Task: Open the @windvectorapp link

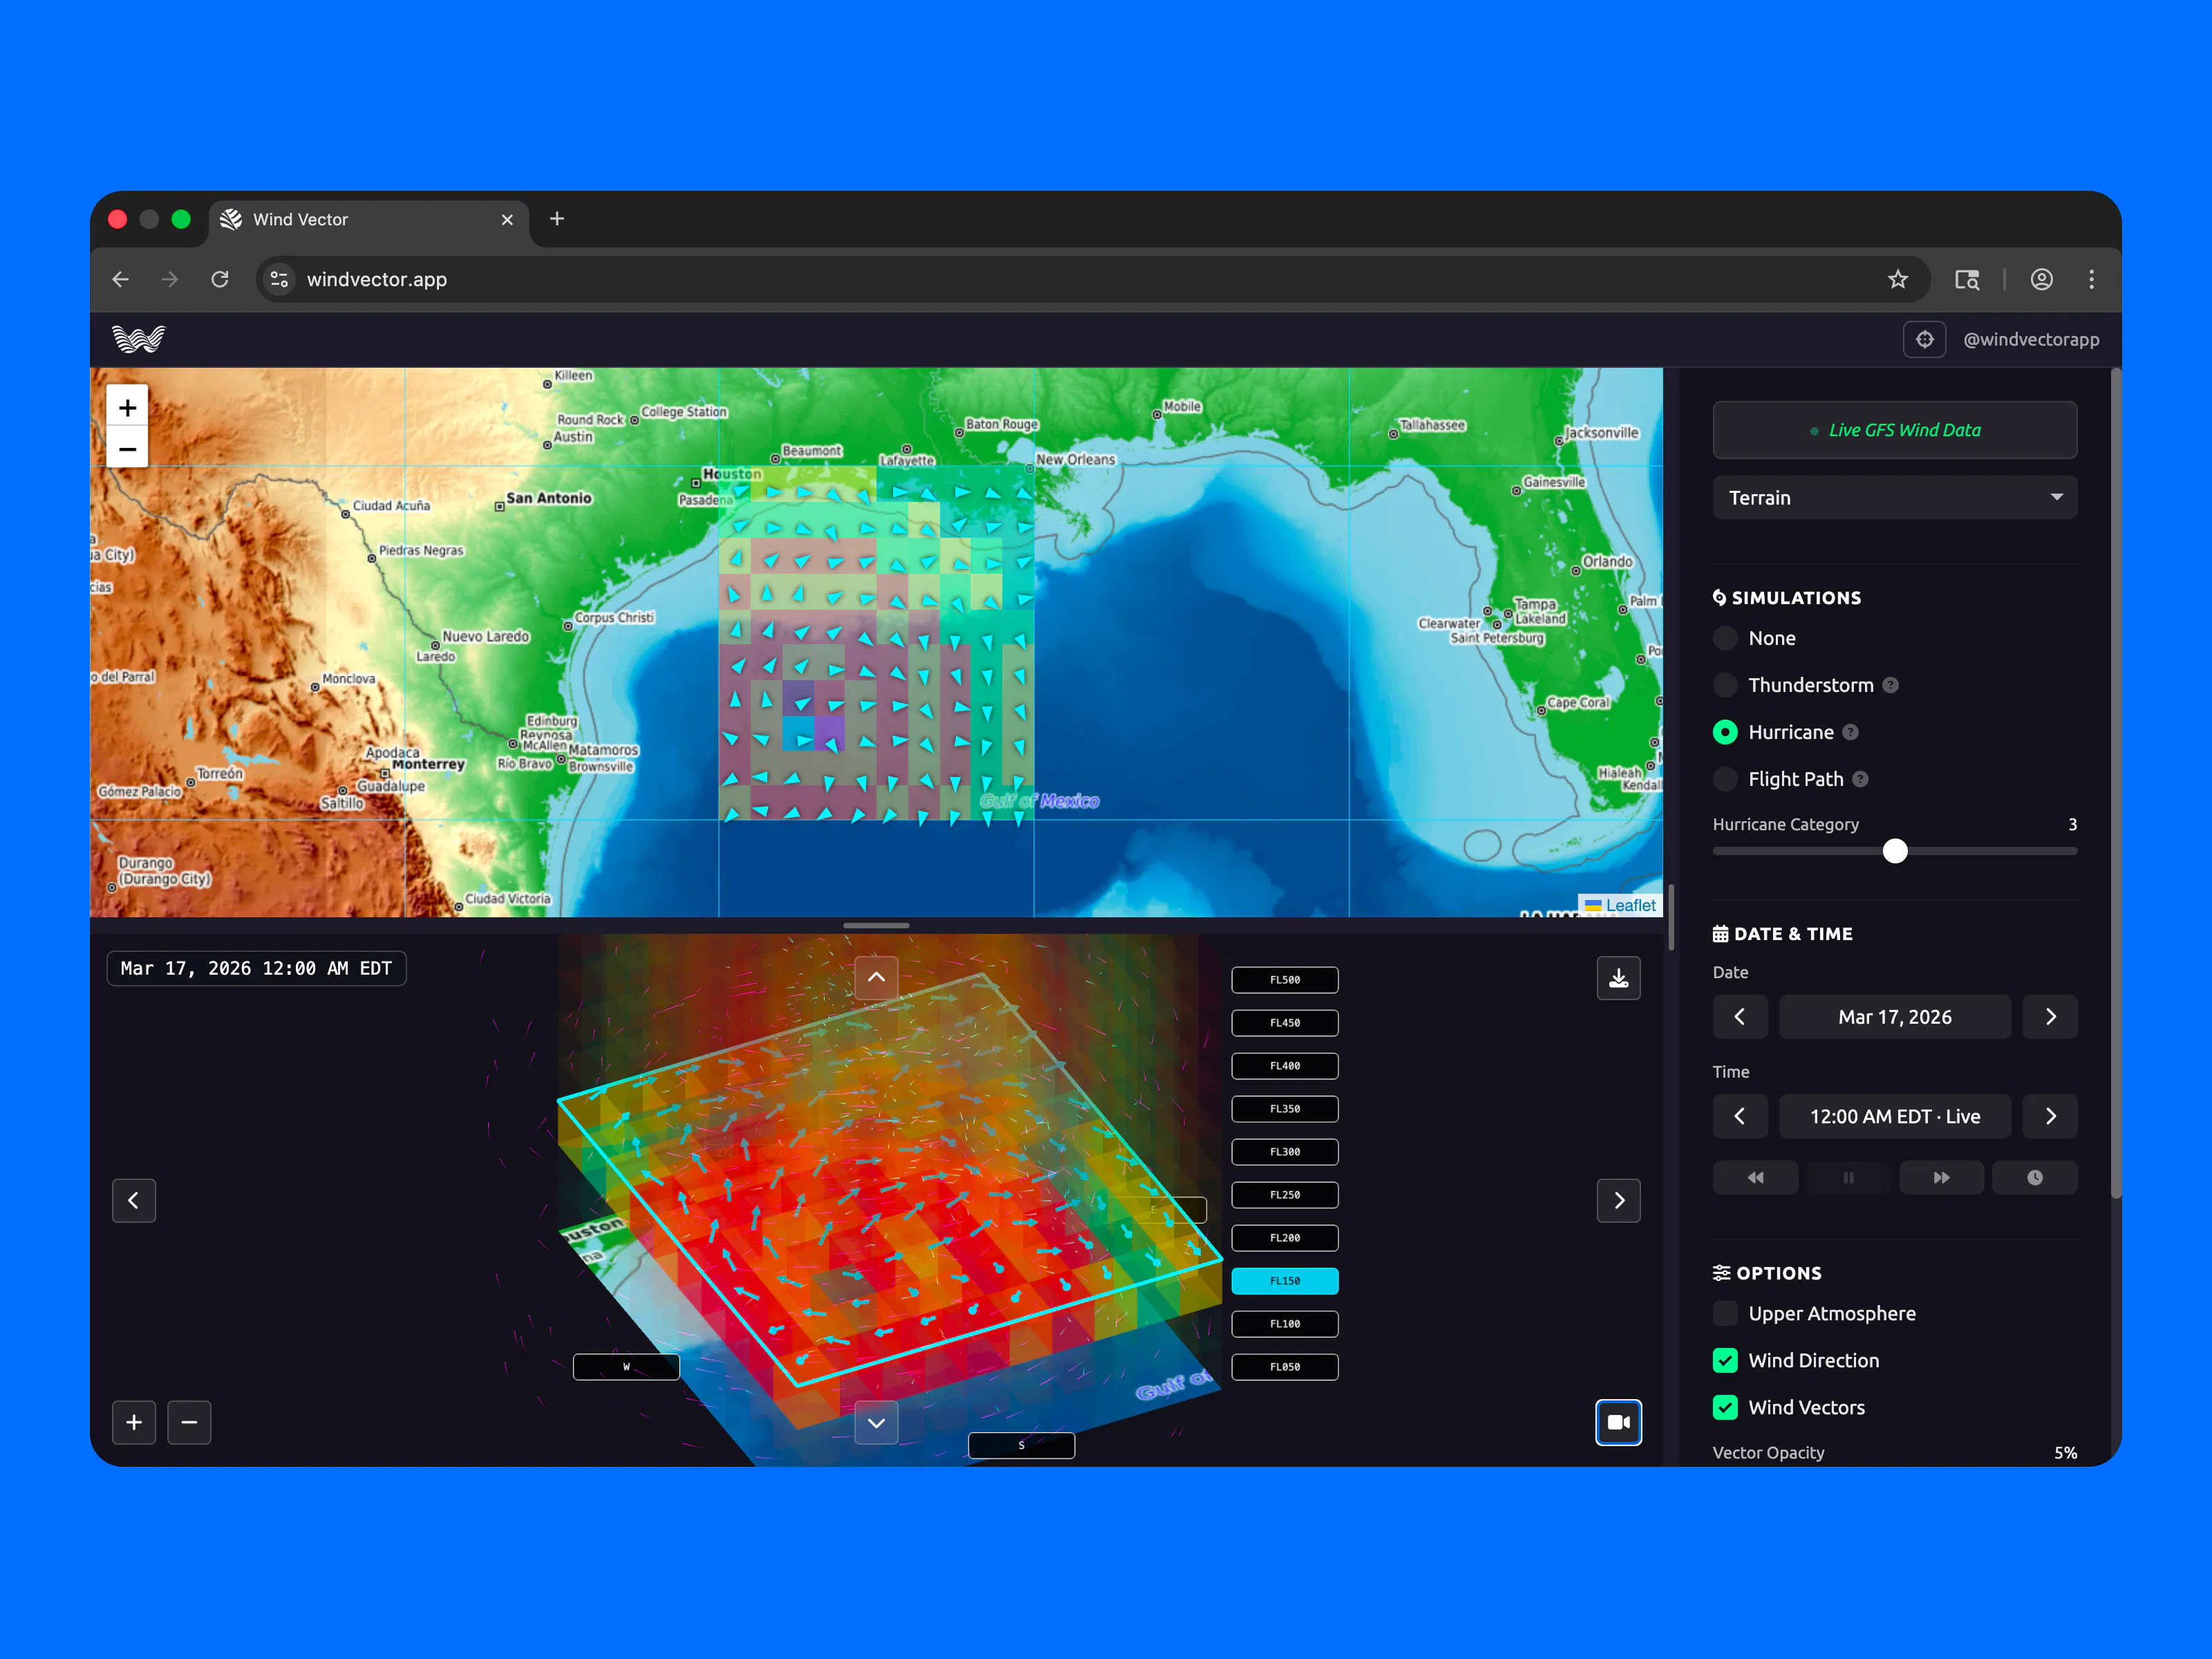Action: click(x=2030, y=339)
